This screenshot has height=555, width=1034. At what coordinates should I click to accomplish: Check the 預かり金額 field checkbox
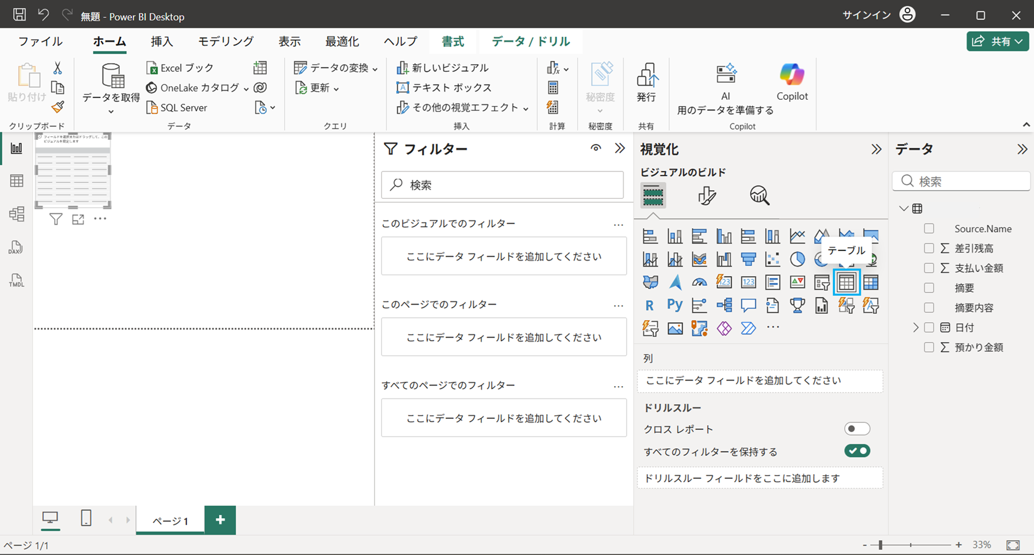coord(929,347)
